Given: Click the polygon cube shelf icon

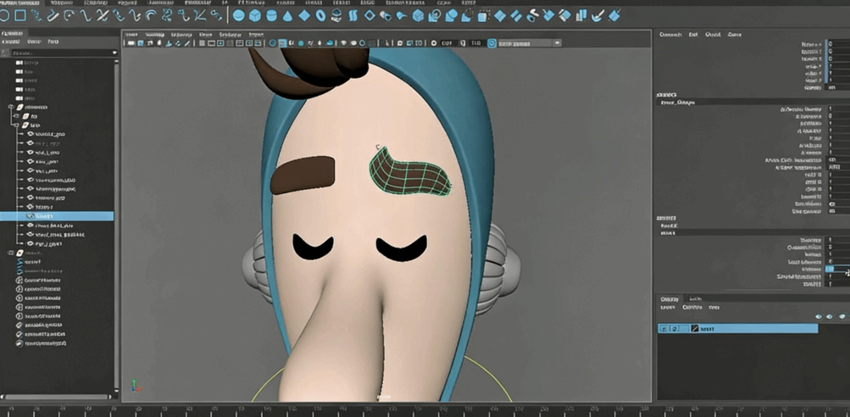Looking at the screenshot, I should [x=255, y=15].
